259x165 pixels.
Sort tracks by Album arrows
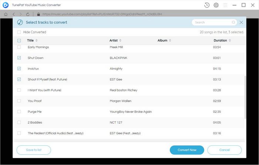coord(170,40)
